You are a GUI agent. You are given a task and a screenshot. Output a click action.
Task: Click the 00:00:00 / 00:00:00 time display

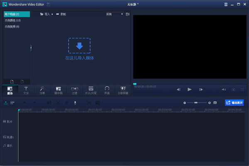pos(145,87)
